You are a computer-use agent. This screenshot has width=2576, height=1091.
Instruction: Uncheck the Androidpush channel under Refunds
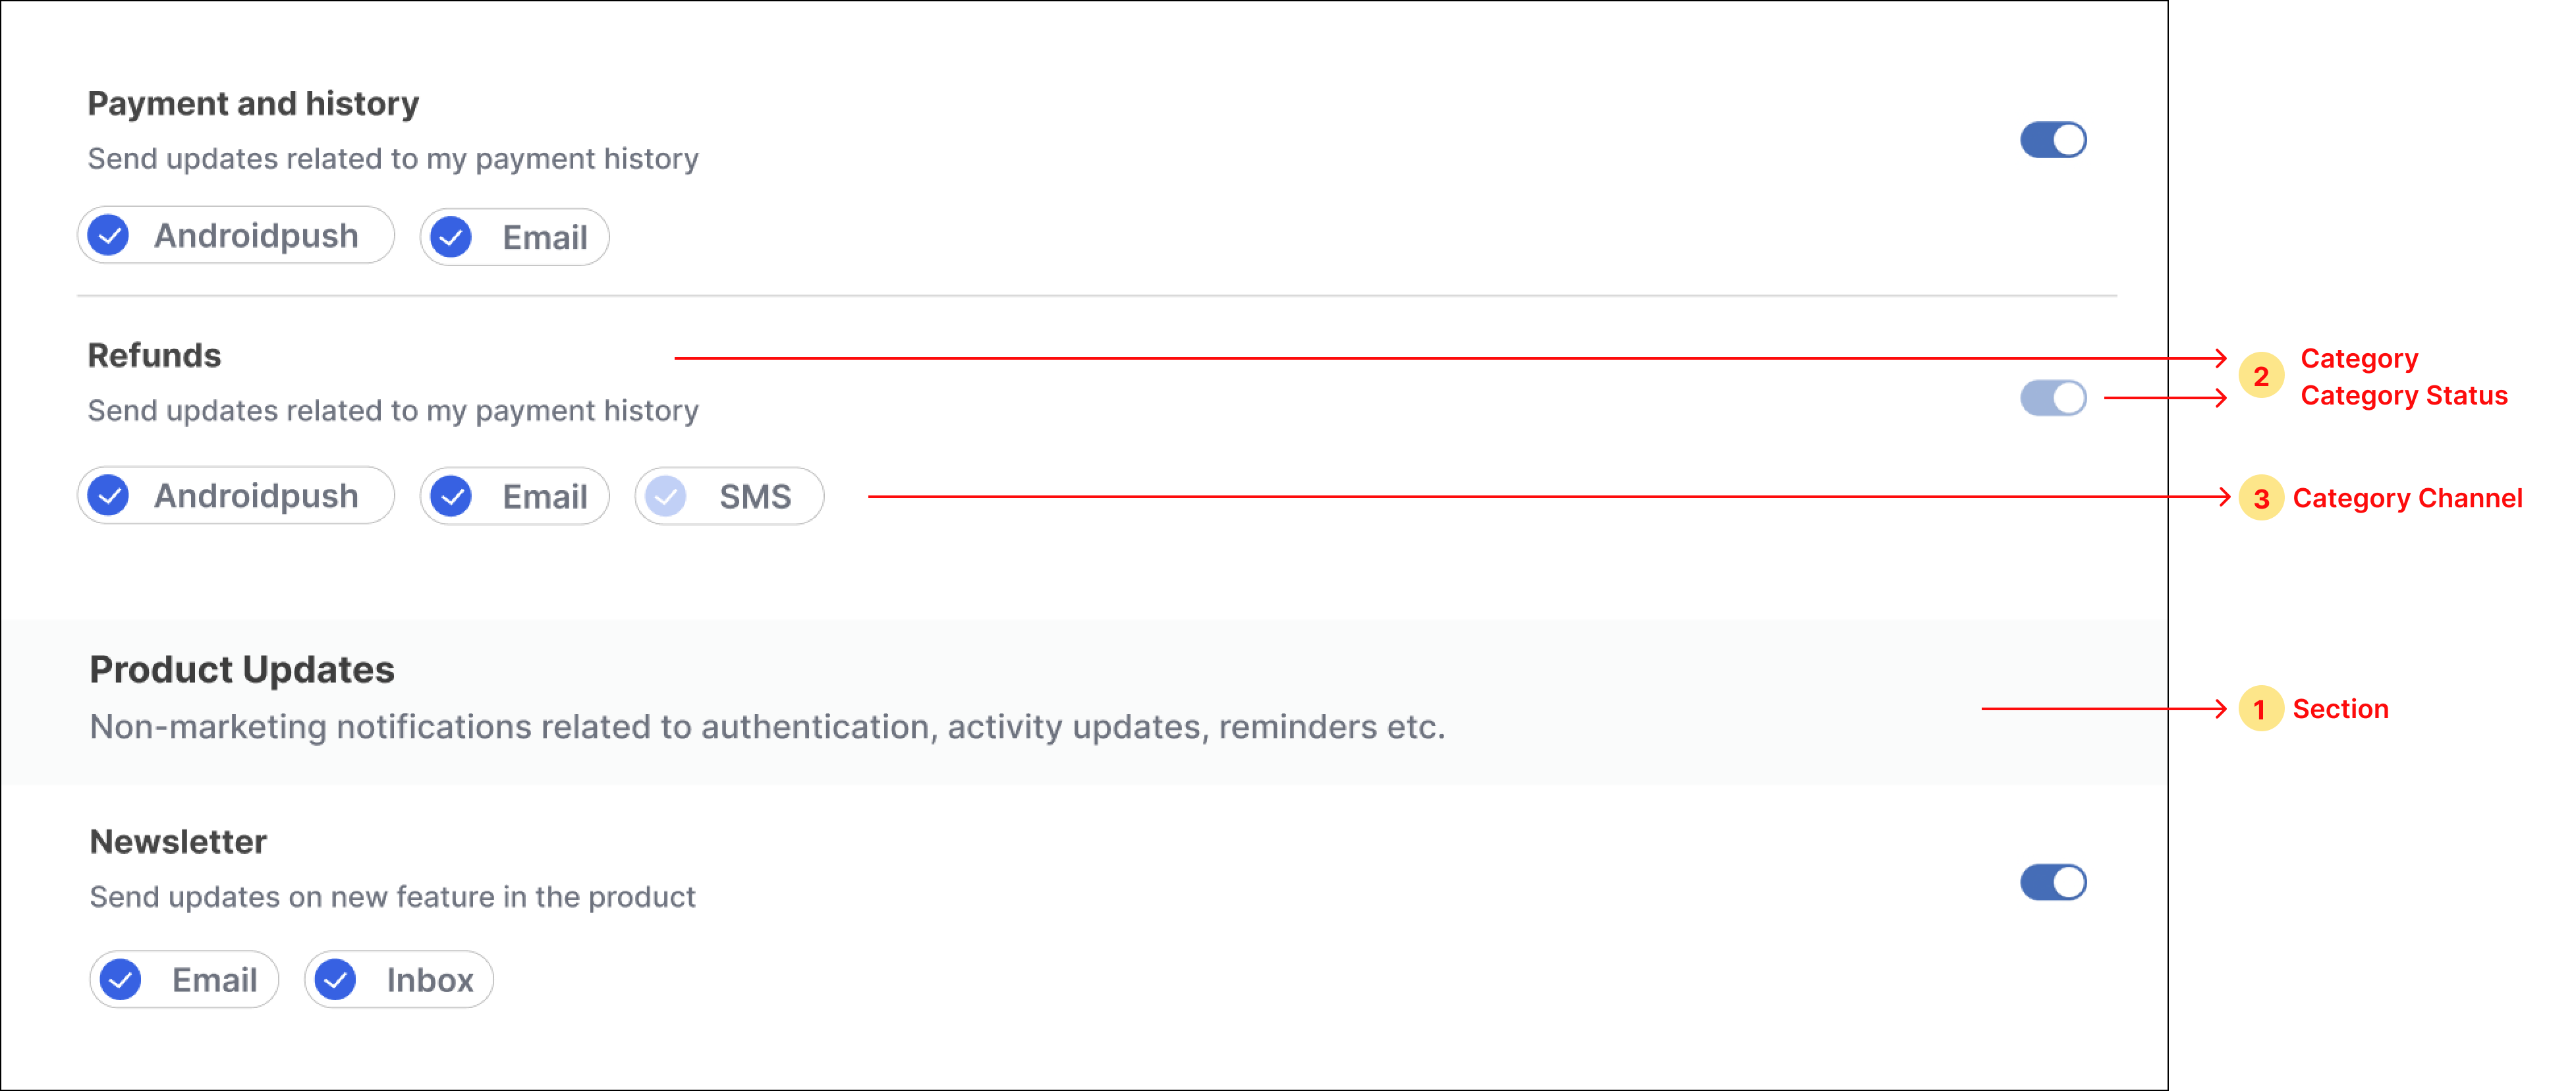(236, 496)
